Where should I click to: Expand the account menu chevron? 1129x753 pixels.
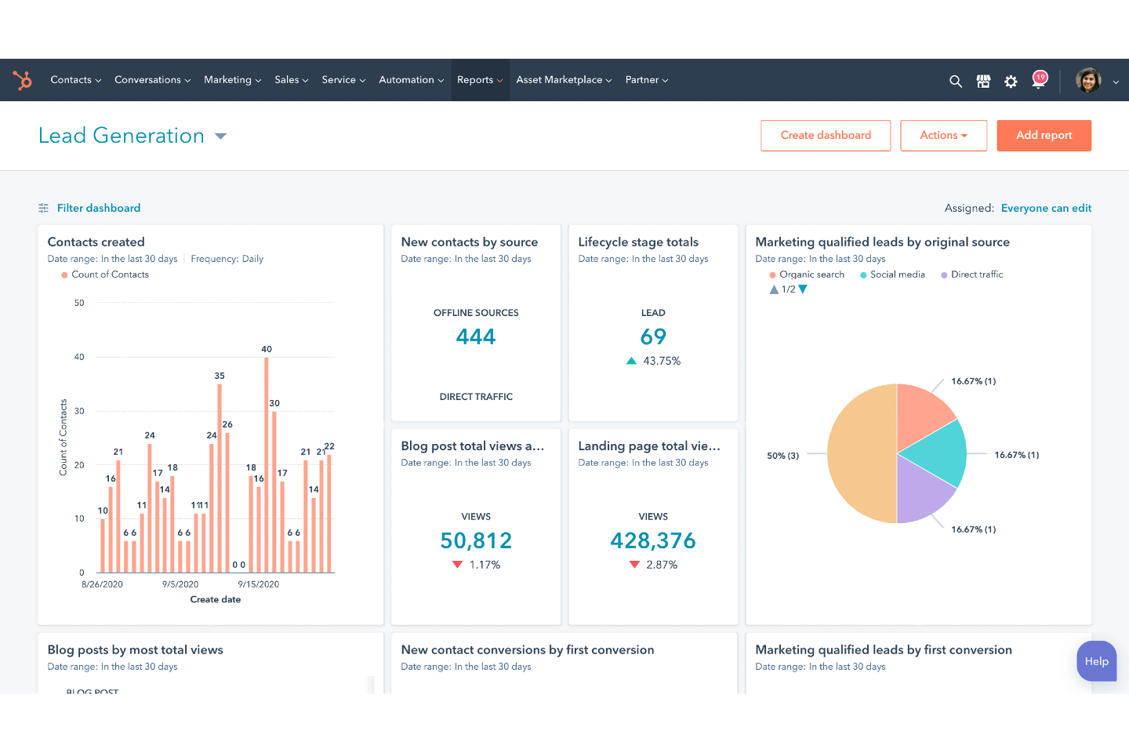pyautogui.click(x=1116, y=82)
